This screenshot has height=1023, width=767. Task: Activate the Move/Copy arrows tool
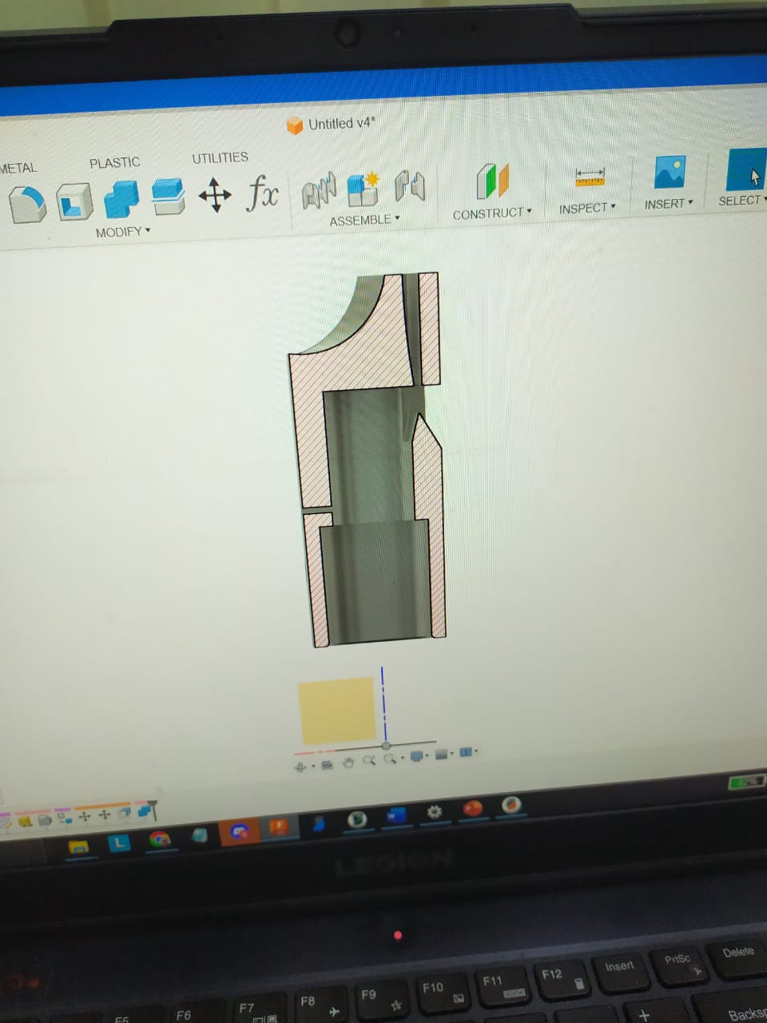pos(214,194)
